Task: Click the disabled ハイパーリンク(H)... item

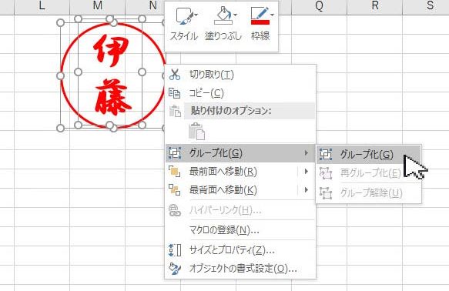Action: click(x=240, y=211)
